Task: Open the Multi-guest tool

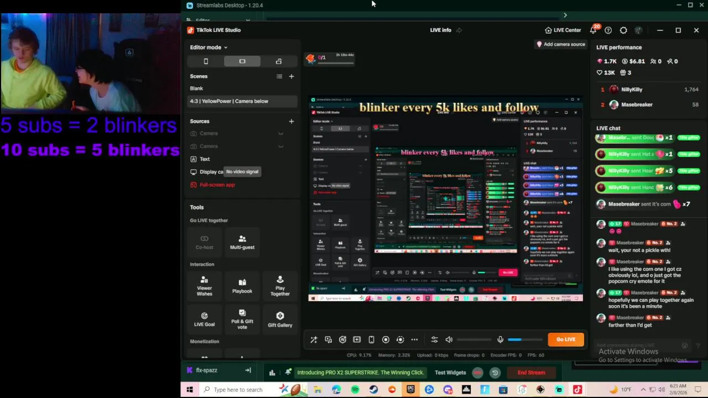Action: pyautogui.click(x=242, y=242)
